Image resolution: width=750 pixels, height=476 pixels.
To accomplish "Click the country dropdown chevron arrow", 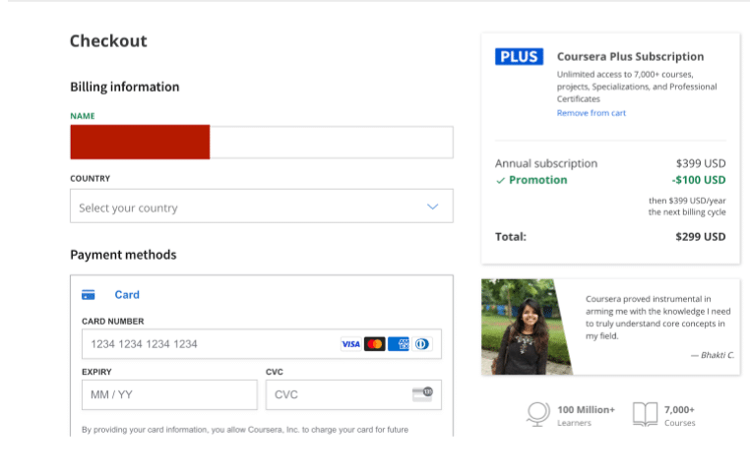I will (432, 207).
